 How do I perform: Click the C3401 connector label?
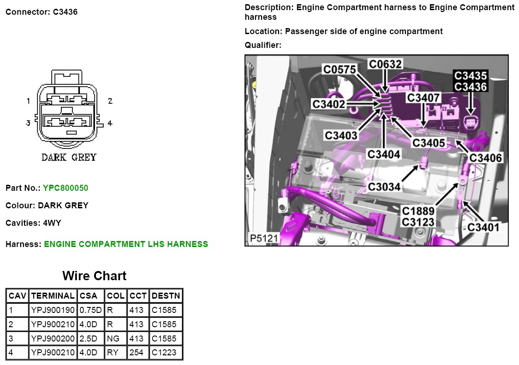[x=484, y=227]
